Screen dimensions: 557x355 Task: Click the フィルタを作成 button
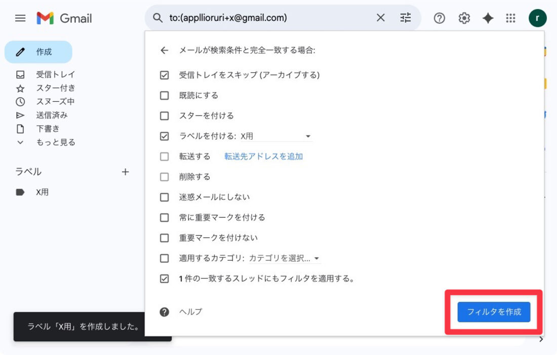[494, 312]
